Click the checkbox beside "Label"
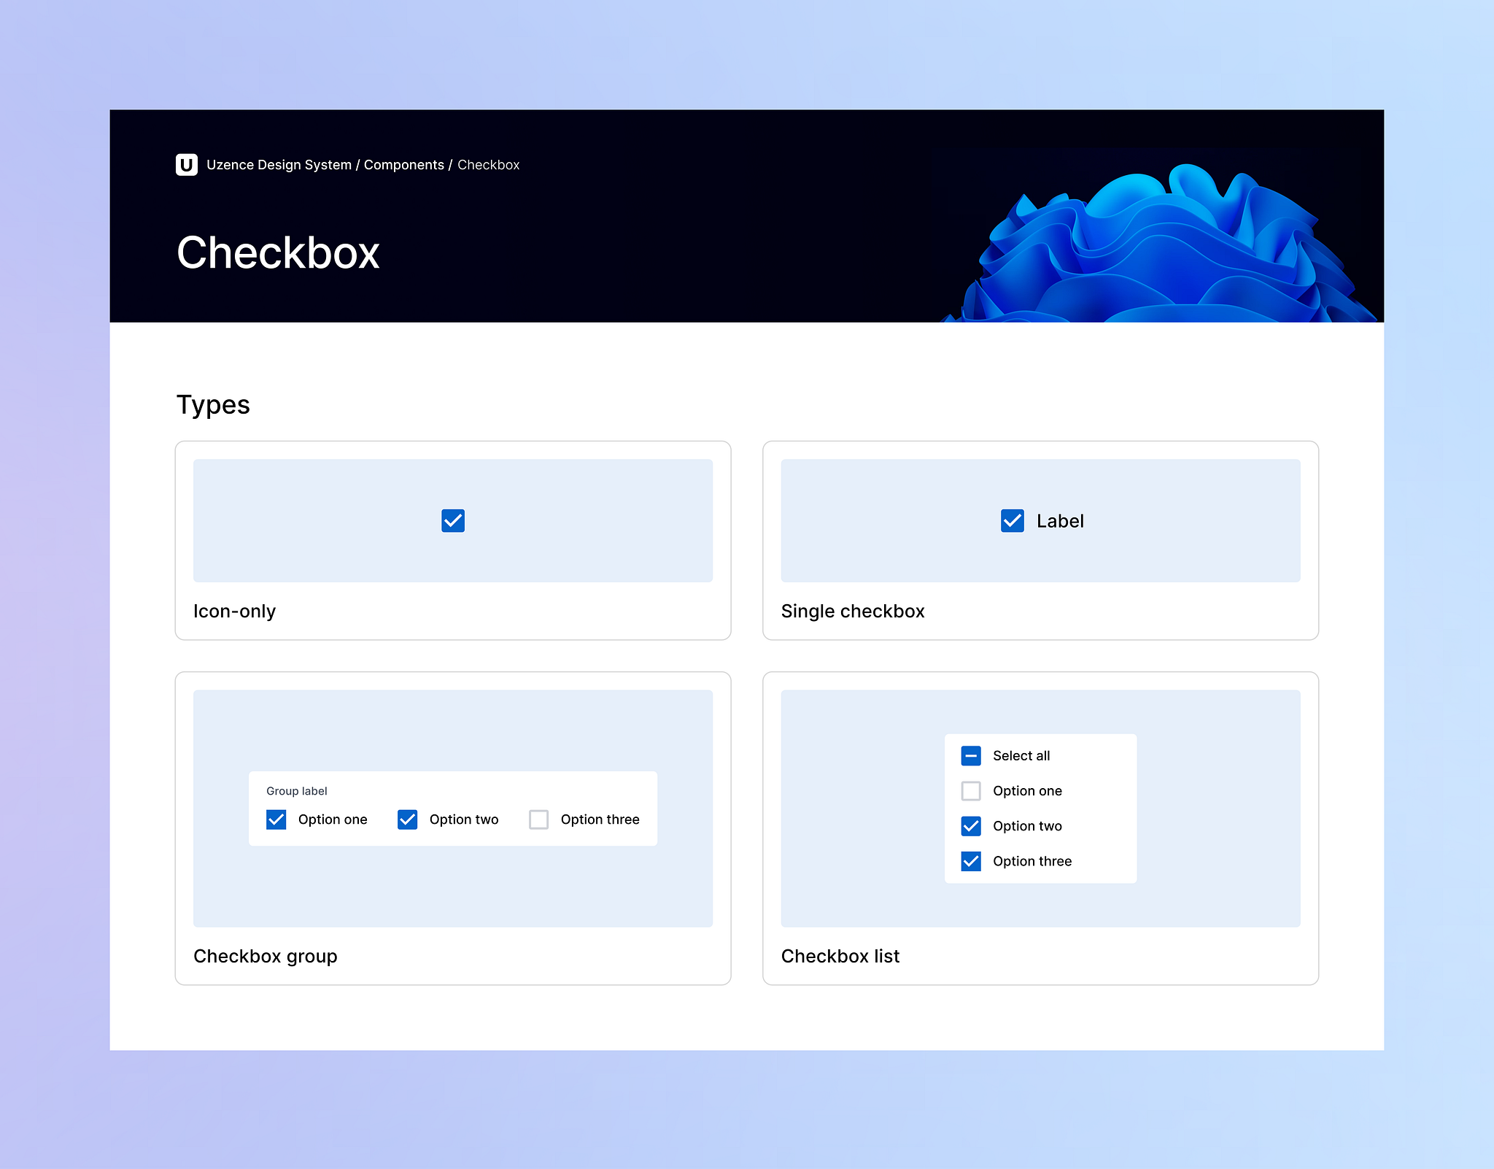Viewport: 1494px width, 1169px height. click(x=1012, y=521)
